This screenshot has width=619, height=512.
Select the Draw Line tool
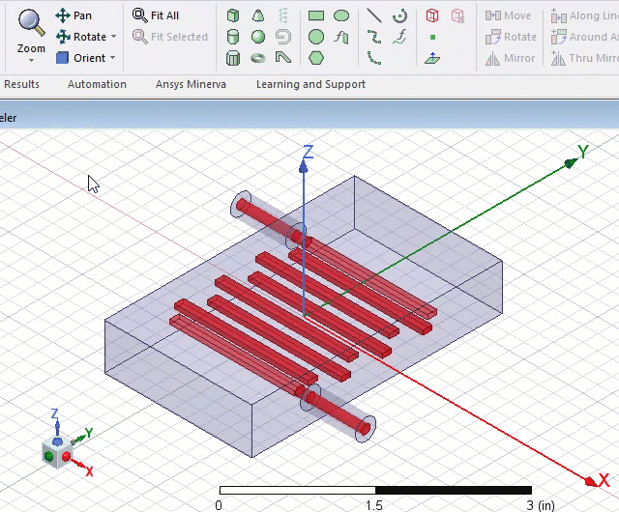(x=374, y=15)
